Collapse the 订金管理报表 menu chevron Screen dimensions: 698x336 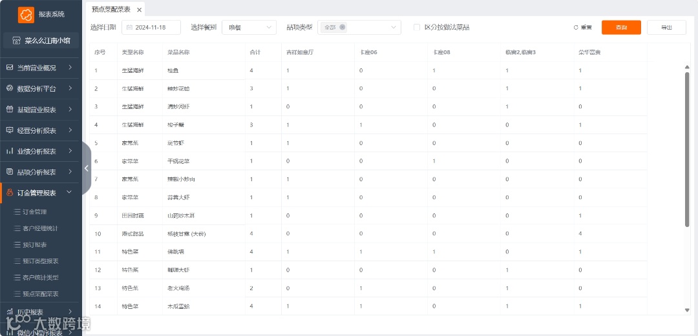[69, 192]
